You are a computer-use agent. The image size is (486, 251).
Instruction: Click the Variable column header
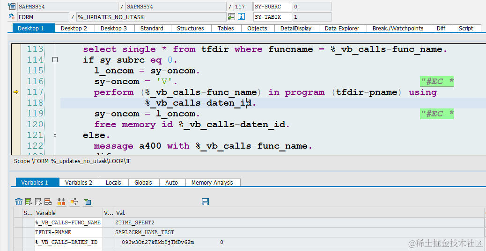(x=68, y=213)
